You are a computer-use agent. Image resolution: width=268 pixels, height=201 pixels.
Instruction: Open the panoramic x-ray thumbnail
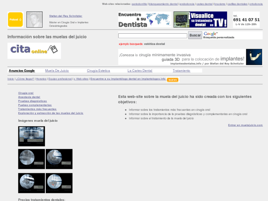[x=32, y=136]
